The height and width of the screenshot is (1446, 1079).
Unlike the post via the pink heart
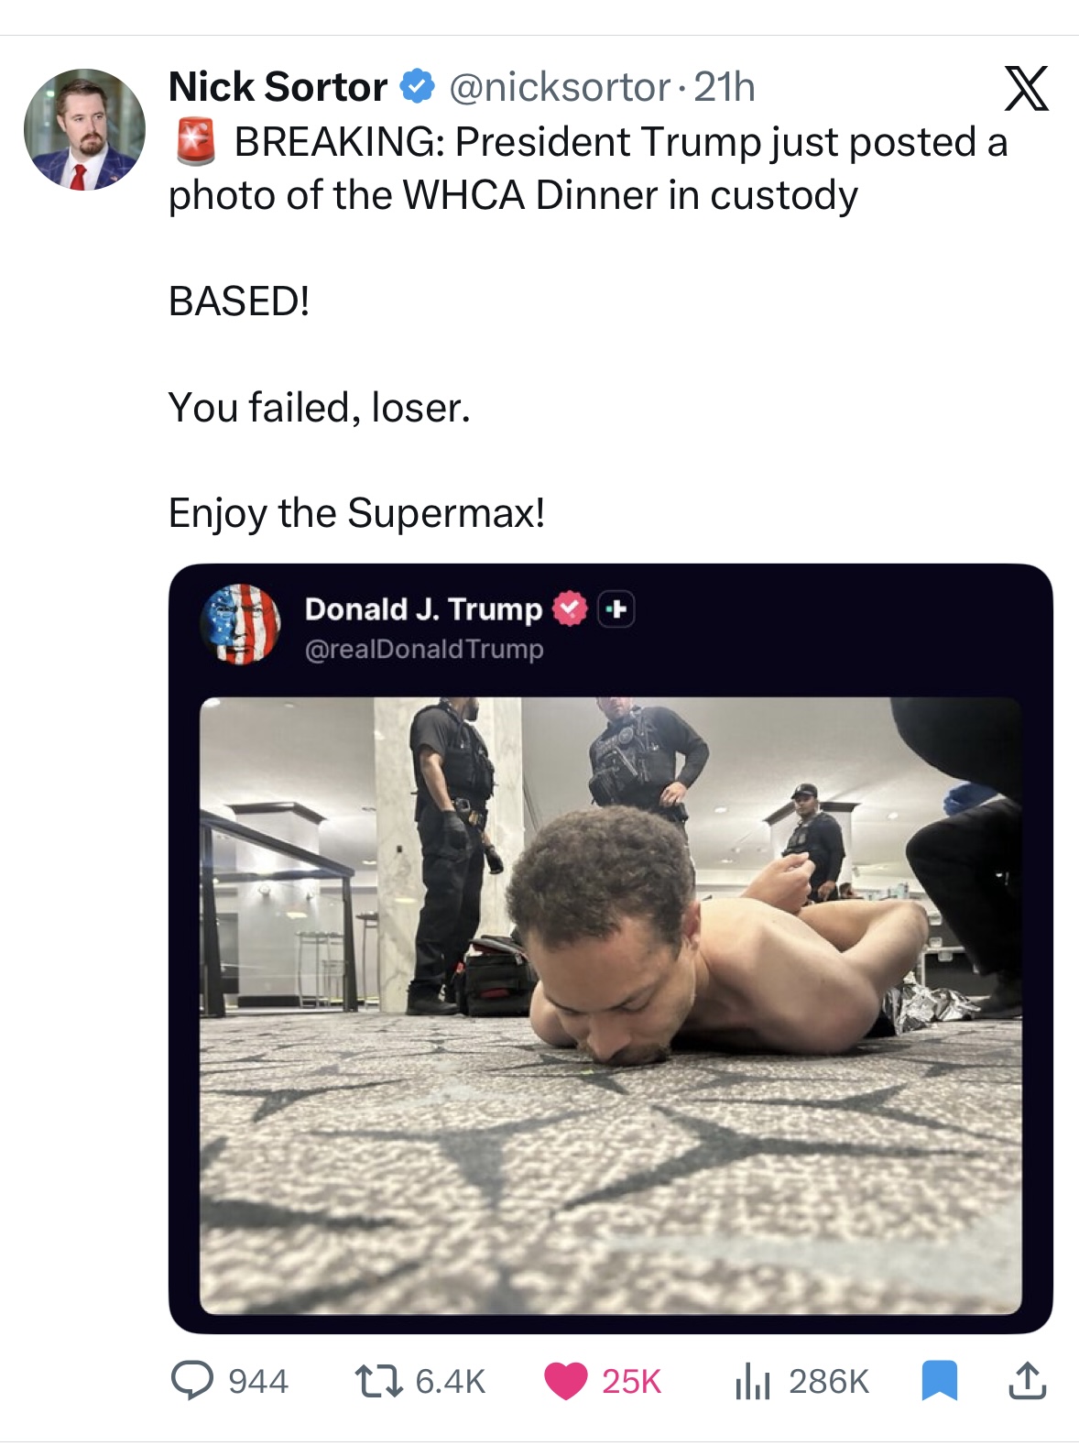pos(565,1380)
